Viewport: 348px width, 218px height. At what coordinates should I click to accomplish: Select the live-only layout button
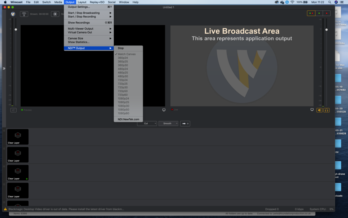click(327, 13)
